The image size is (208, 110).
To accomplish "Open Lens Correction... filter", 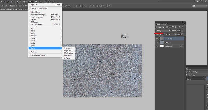I will (45, 17).
